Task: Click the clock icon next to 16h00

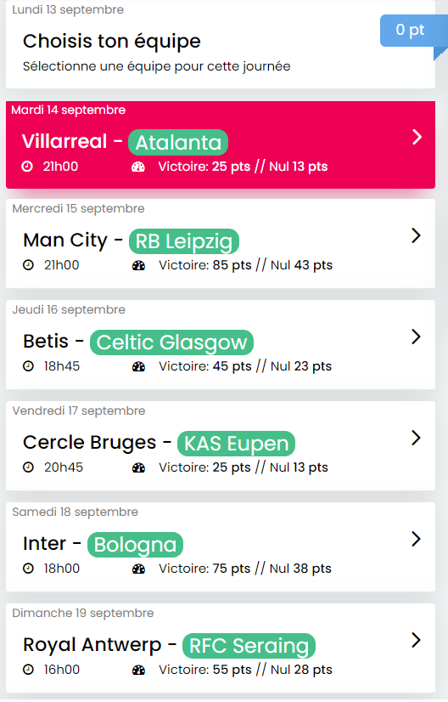Action: click(28, 670)
